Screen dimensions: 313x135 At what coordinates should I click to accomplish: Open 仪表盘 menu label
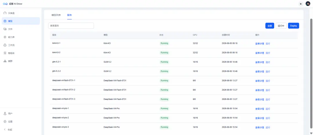coord(11,13)
